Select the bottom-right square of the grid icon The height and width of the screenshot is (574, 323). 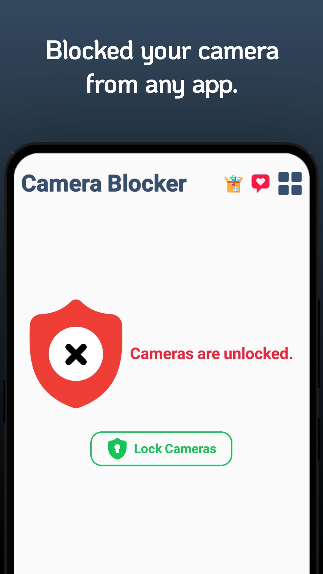[296, 190]
